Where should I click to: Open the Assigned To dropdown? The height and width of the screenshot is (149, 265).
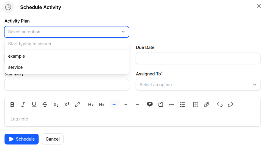[x=198, y=85]
